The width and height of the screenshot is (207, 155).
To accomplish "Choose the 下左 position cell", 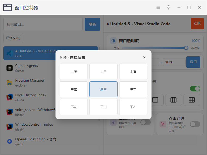I will (74, 107).
